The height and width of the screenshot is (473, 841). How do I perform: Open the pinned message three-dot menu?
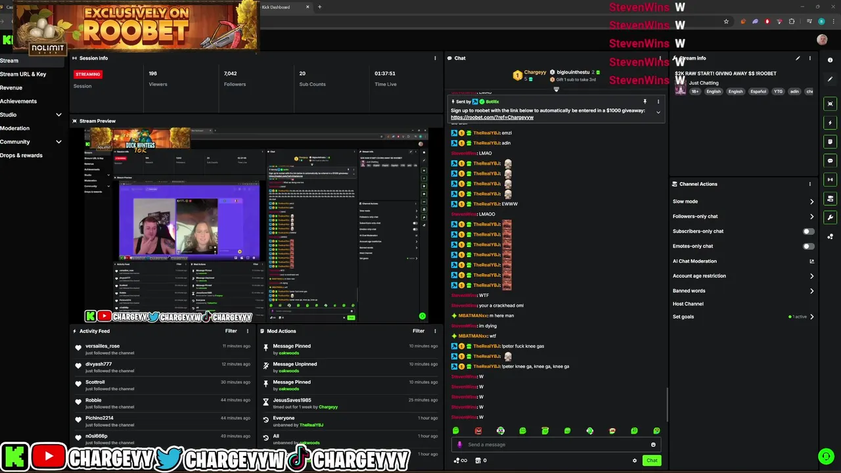(x=658, y=102)
